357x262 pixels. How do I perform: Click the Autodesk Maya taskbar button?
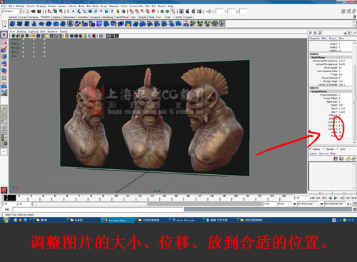(x=118, y=221)
